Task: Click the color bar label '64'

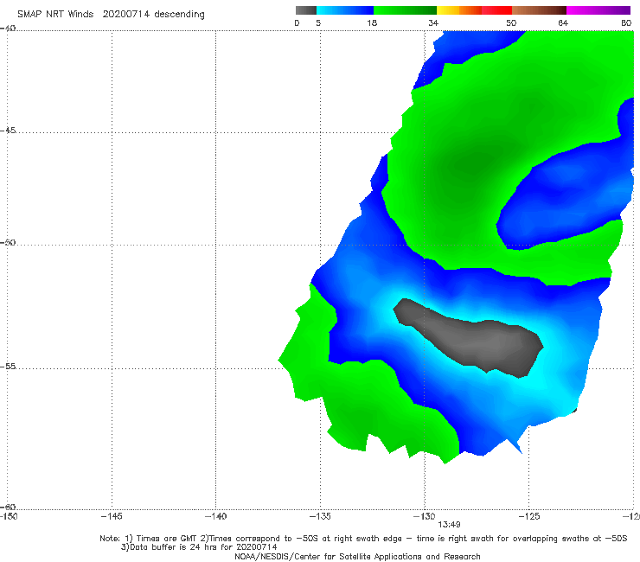Action: (563, 22)
